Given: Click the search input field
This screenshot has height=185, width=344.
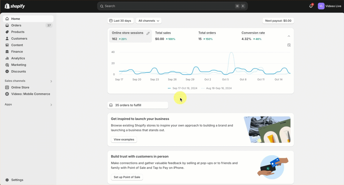Looking at the screenshot, I should pos(167,6).
